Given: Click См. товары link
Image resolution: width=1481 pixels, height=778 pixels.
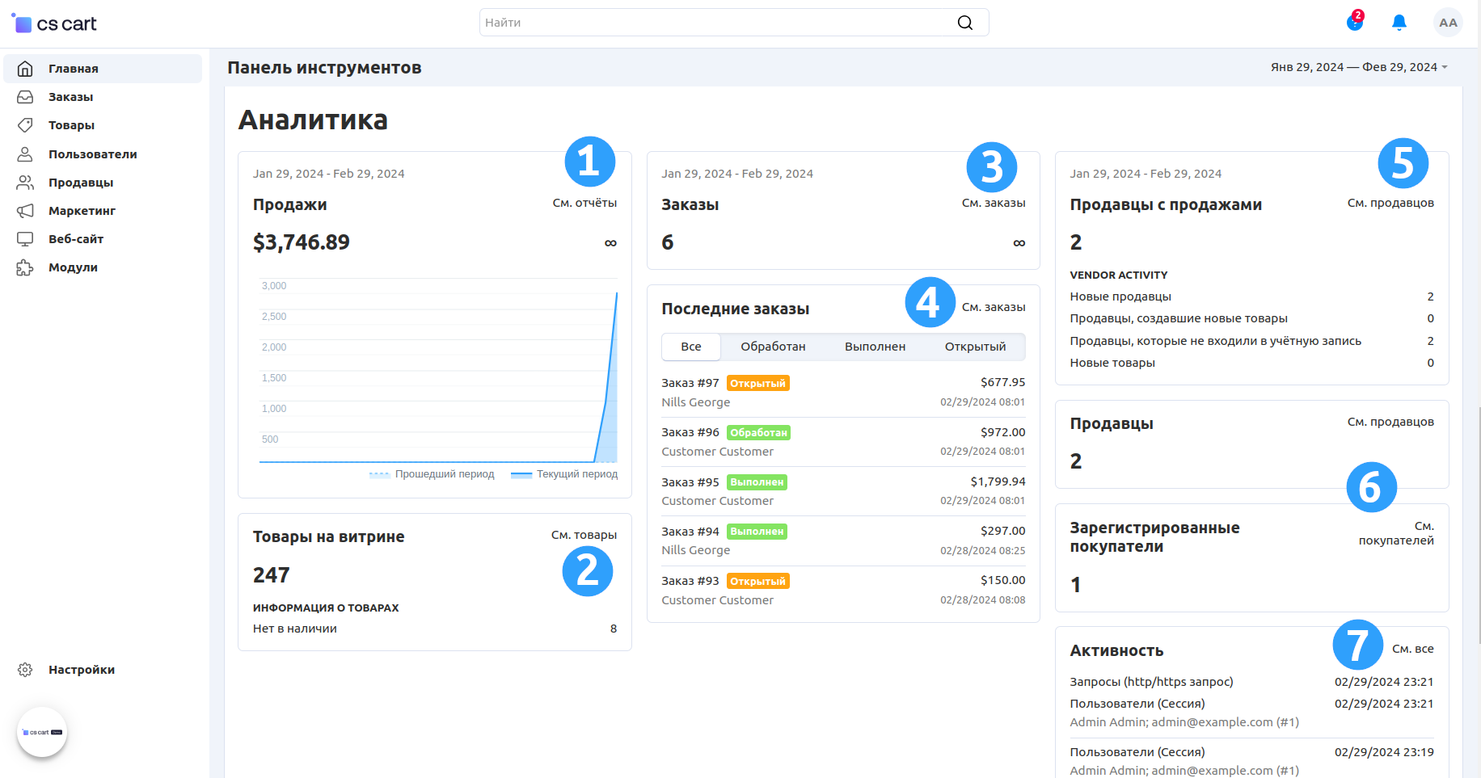Looking at the screenshot, I should (583, 535).
